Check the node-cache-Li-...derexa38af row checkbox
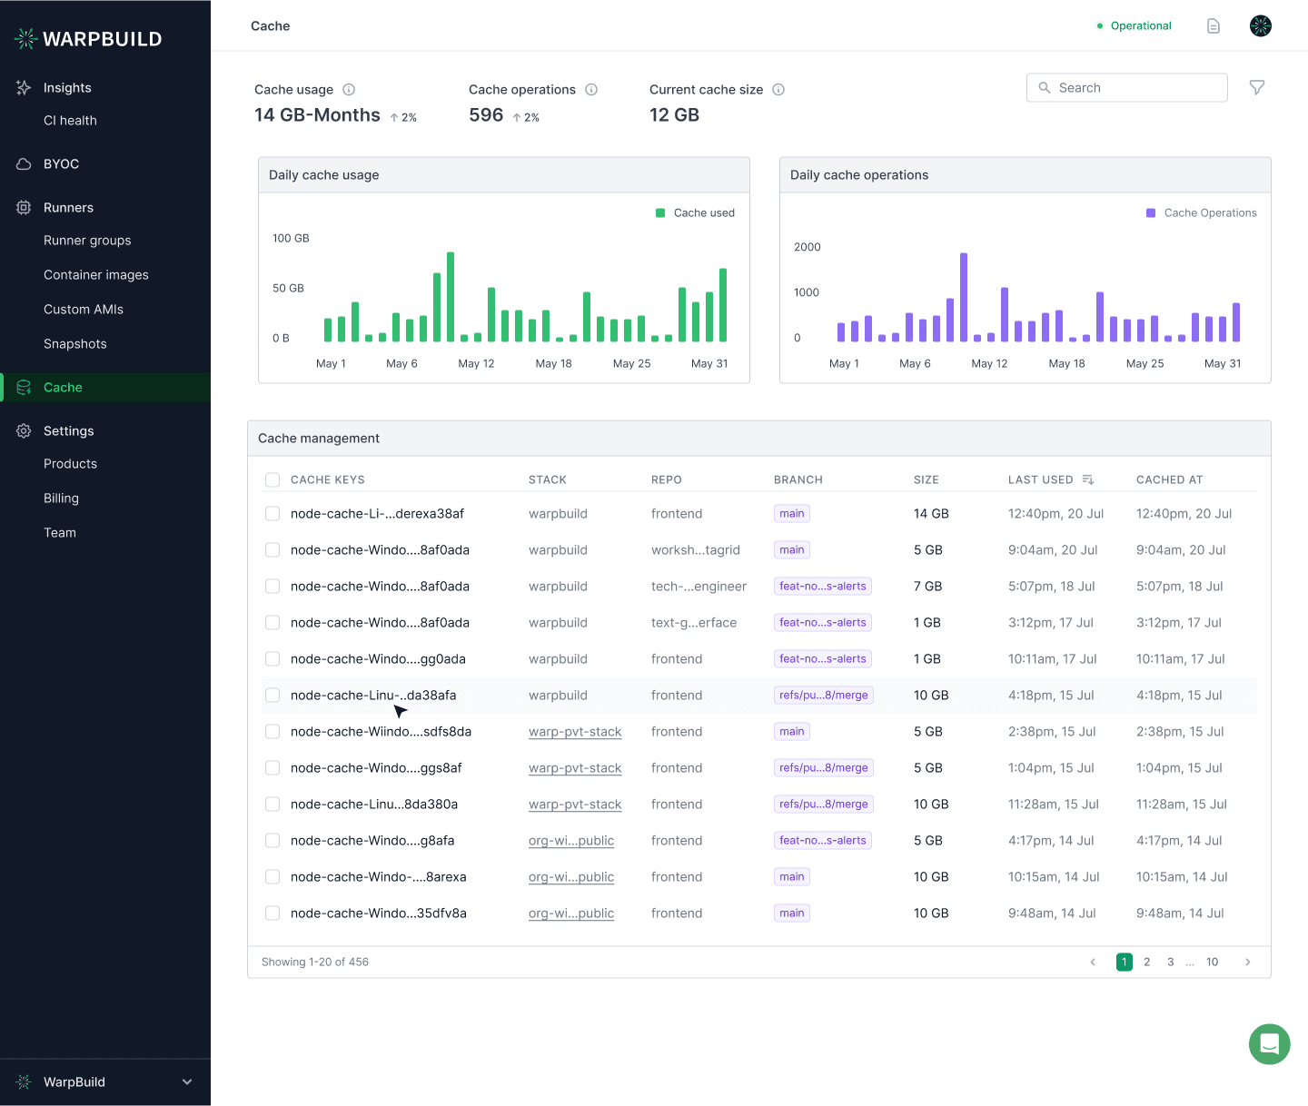The width and height of the screenshot is (1308, 1106). tap(272, 514)
